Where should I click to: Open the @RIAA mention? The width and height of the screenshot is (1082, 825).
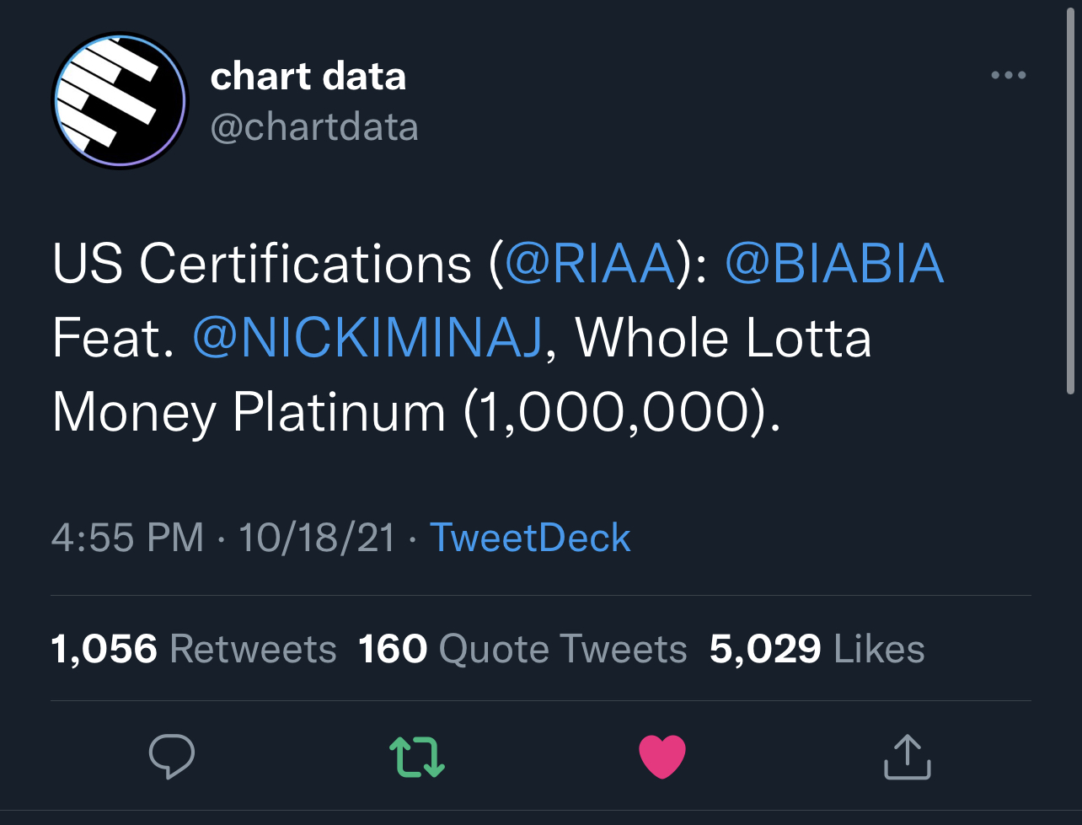click(x=590, y=264)
